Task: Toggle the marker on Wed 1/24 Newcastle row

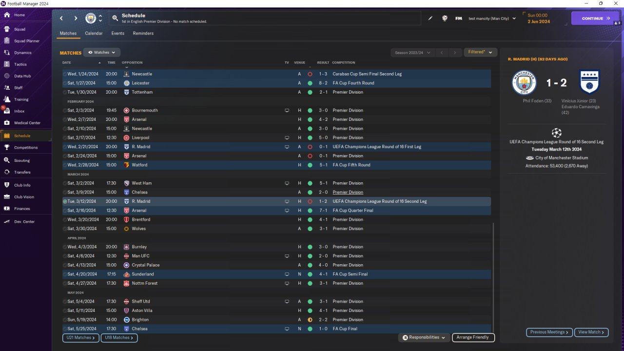Action: pos(65,74)
